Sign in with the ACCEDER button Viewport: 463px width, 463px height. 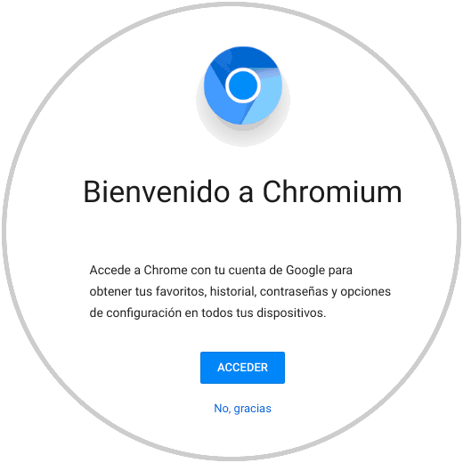click(242, 368)
